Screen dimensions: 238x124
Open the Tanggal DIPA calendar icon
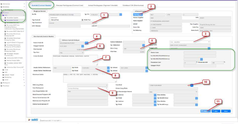209,48
